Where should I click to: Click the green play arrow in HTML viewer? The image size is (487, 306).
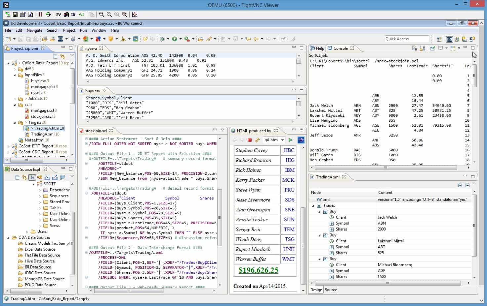click(x=290, y=140)
